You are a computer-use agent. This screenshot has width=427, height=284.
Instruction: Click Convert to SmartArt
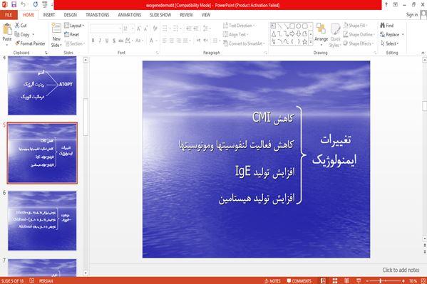pos(244,43)
